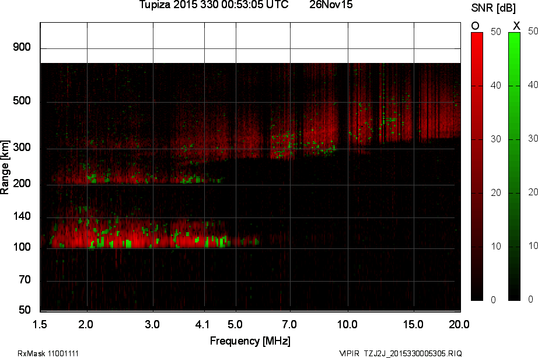The height and width of the screenshot is (358, 538).
Task: Click the red O-mode SNR color bar
Action: tap(477, 166)
